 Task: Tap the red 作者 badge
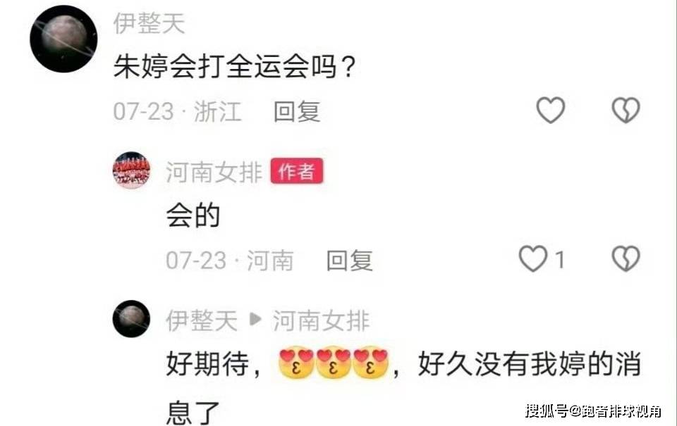click(297, 171)
